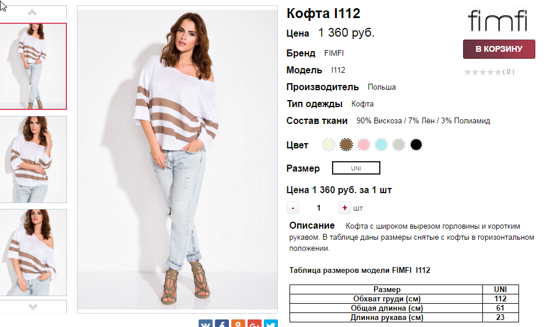Show previous thumbnails with up arrow
Image resolution: width=547 pixels, height=327 pixels.
tap(32, 13)
